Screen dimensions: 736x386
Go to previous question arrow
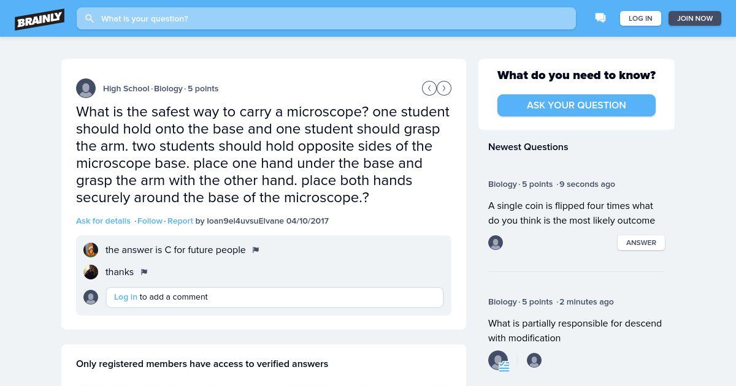429,88
